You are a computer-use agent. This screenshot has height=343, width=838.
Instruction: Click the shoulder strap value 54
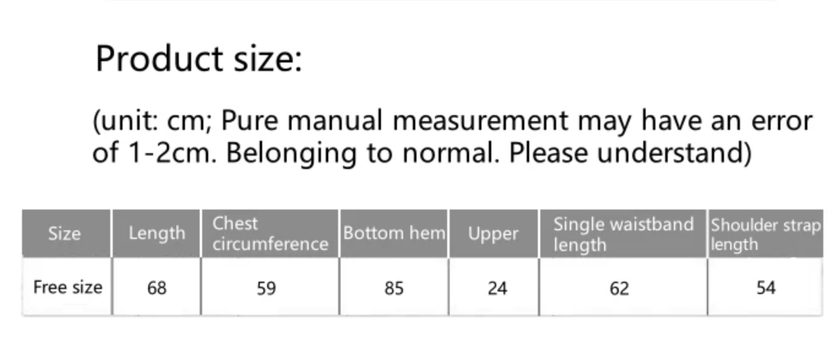pyautogui.click(x=766, y=288)
